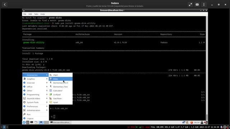Viewport: 230px width, 129px height.
Task: Open the terminal Tabs menu
Action: (36, 14)
